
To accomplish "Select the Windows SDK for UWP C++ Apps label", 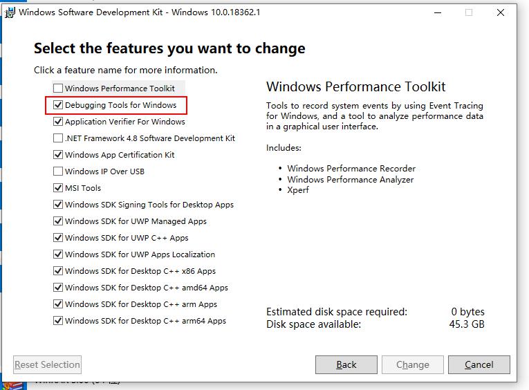I will pos(127,238).
